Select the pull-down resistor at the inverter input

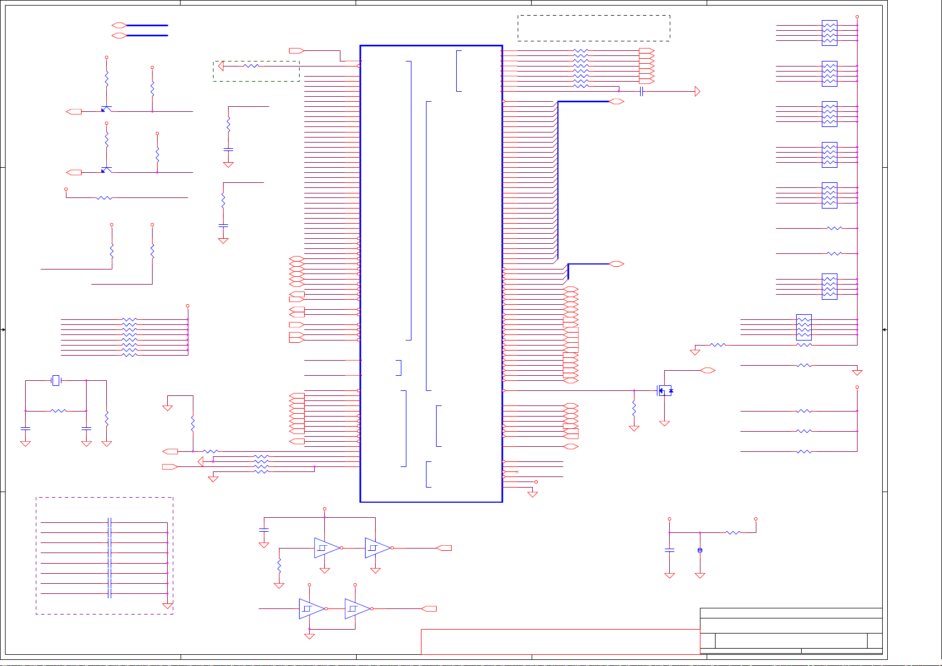click(x=279, y=565)
